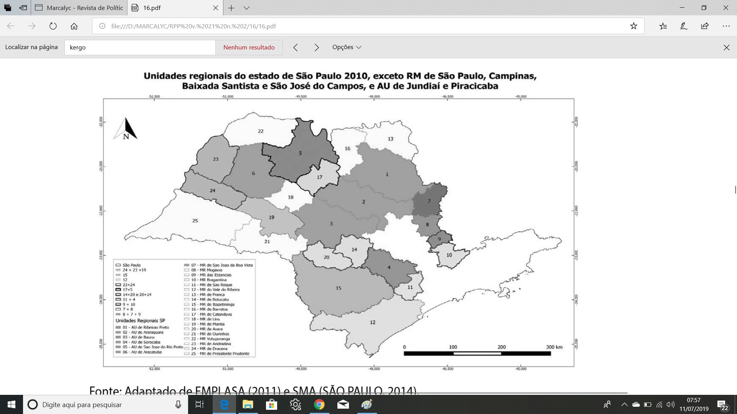Show hidden system tray icons
Viewport: 737px width, 414px height.
coord(624,404)
